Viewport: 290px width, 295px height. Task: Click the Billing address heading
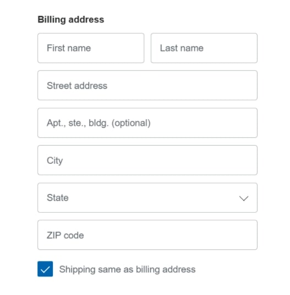coord(71,20)
